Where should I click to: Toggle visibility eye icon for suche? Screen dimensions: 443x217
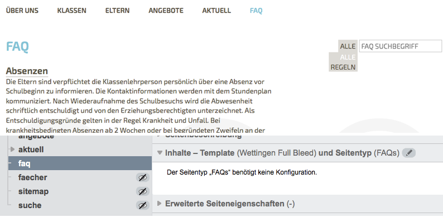[143, 205]
